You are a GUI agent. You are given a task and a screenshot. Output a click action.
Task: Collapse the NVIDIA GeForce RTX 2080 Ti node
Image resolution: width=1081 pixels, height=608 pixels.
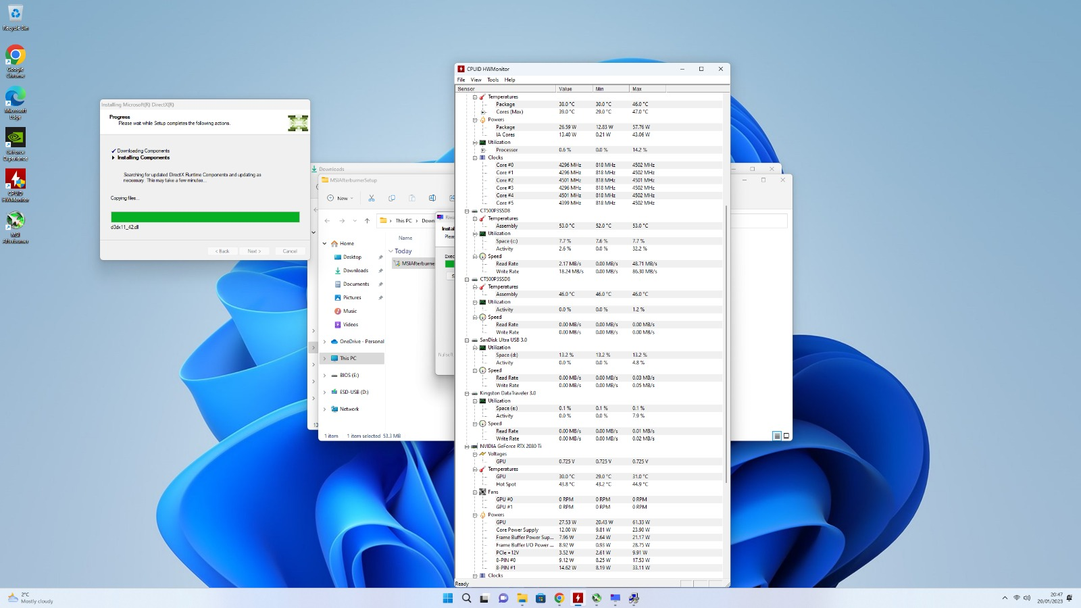pos(467,447)
